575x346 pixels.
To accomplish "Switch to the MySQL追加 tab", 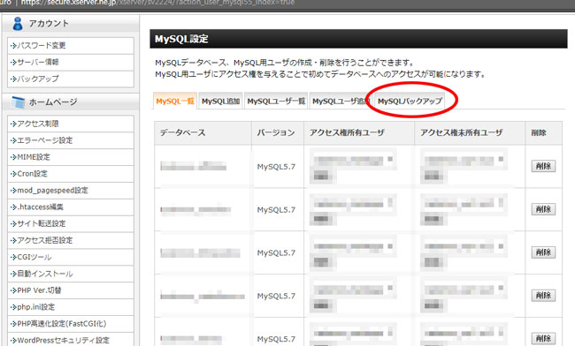I will pos(220,101).
